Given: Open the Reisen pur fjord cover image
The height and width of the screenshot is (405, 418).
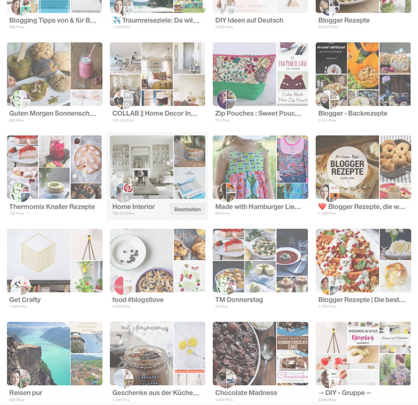Looking at the screenshot, I should coord(38,353).
